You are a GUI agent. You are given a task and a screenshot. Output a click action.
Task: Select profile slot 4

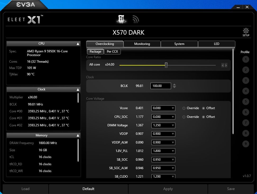tap(246, 91)
